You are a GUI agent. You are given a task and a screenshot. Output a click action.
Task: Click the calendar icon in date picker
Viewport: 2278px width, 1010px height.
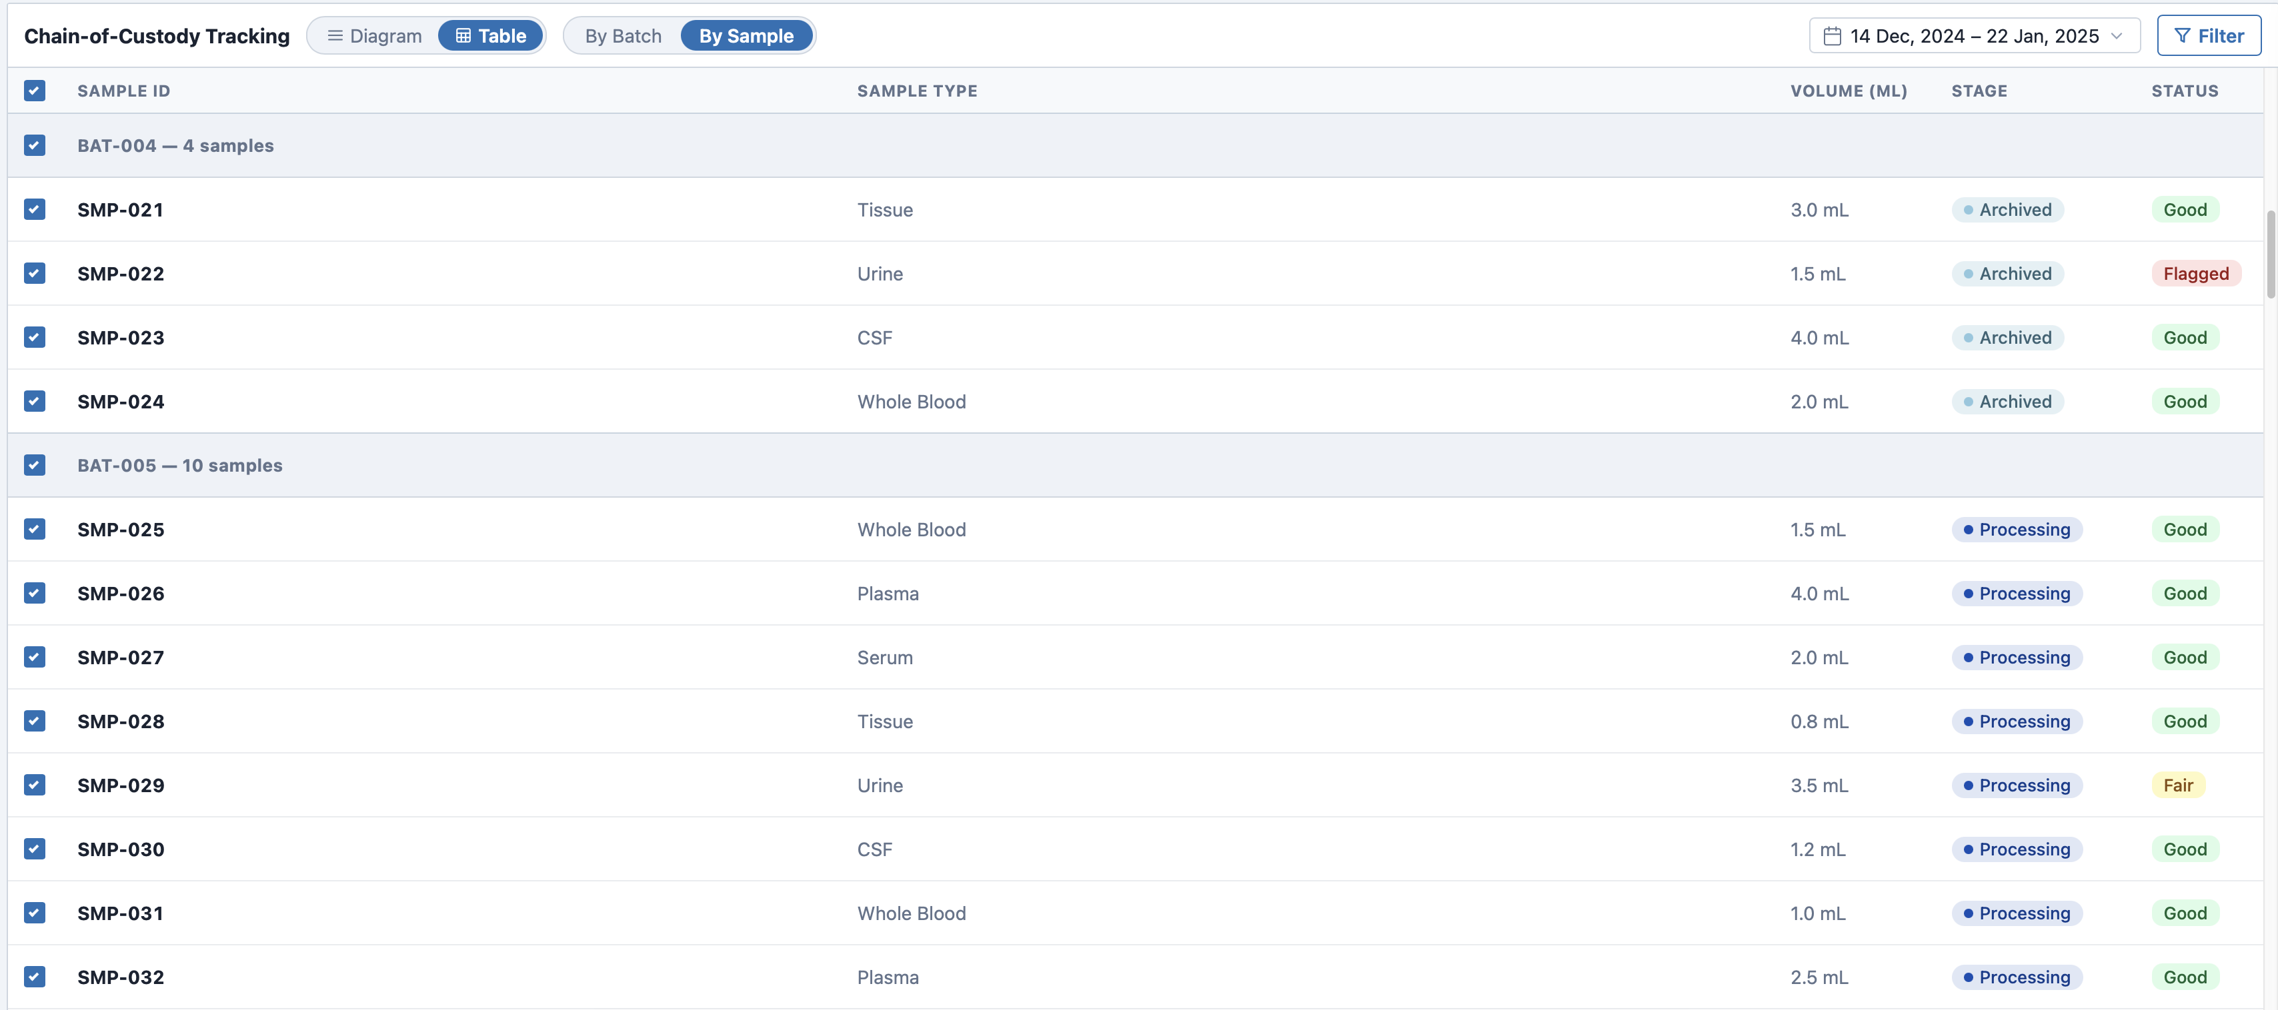point(1833,36)
